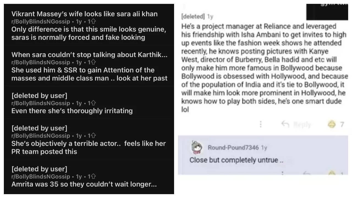
Task: Upvote arrow above "Amrita was 35" comment
Action: 93,176
